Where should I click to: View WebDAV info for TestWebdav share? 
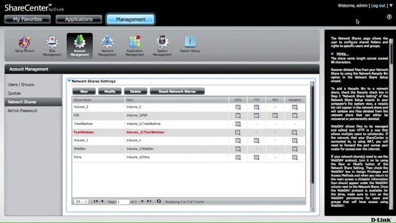coord(295,132)
